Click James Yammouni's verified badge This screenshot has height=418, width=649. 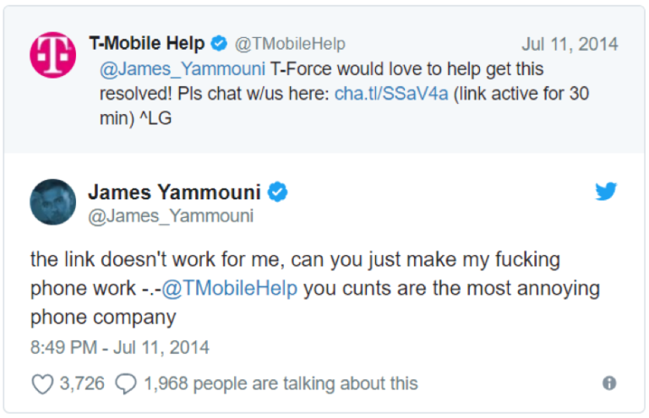[278, 193]
